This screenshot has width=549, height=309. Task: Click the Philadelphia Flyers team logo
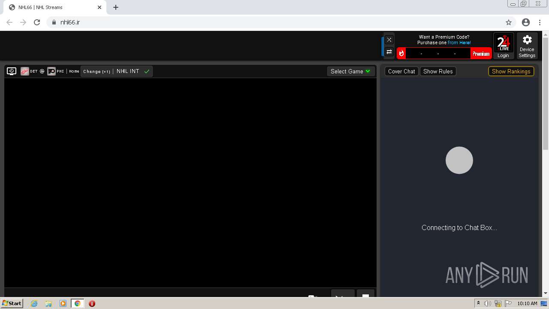coord(51,71)
